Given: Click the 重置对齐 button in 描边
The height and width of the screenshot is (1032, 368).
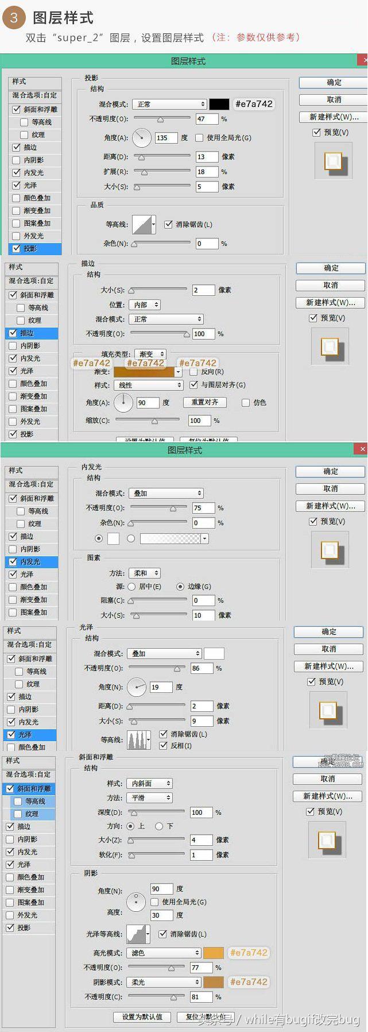Looking at the screenshot, I should click(205, 402).
